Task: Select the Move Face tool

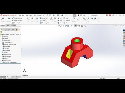Action: pos(89,19)
